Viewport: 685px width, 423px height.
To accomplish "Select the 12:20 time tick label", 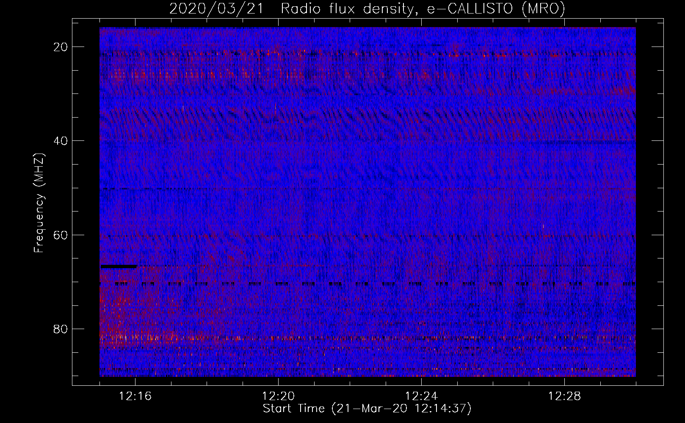I will tap(279, 396).
